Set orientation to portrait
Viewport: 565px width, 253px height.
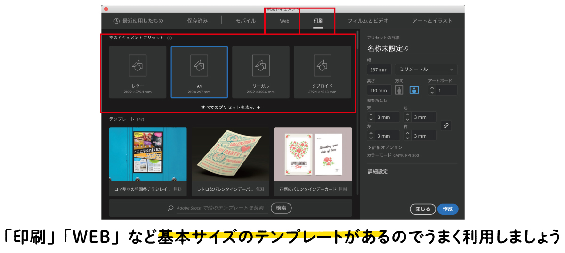tap(399, 90)
